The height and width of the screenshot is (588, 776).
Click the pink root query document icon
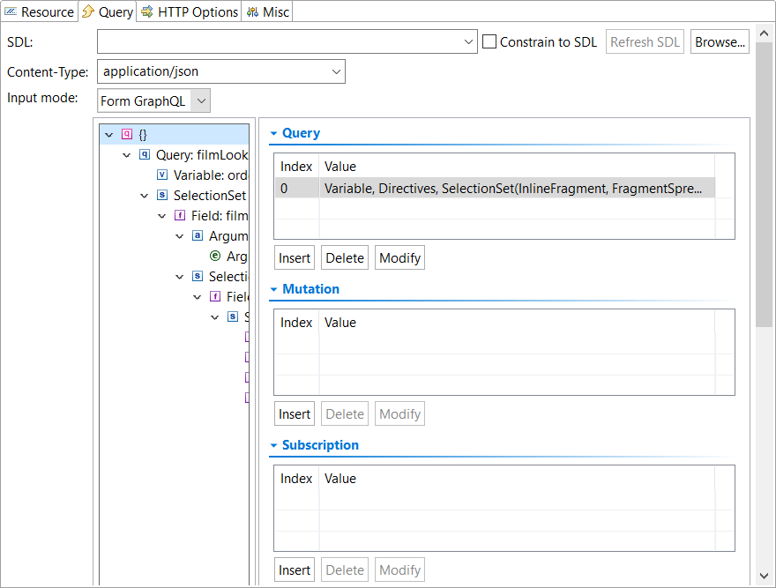(x=127, y=134)
